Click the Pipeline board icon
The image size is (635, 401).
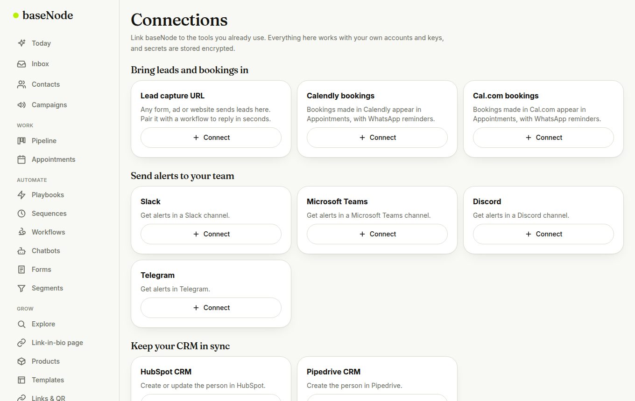coord(21,141)
